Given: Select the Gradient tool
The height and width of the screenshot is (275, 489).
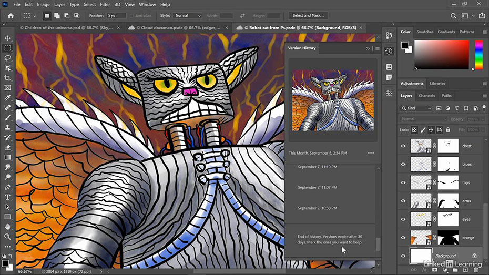Looking at the screenshot, I should click(7, 157).
